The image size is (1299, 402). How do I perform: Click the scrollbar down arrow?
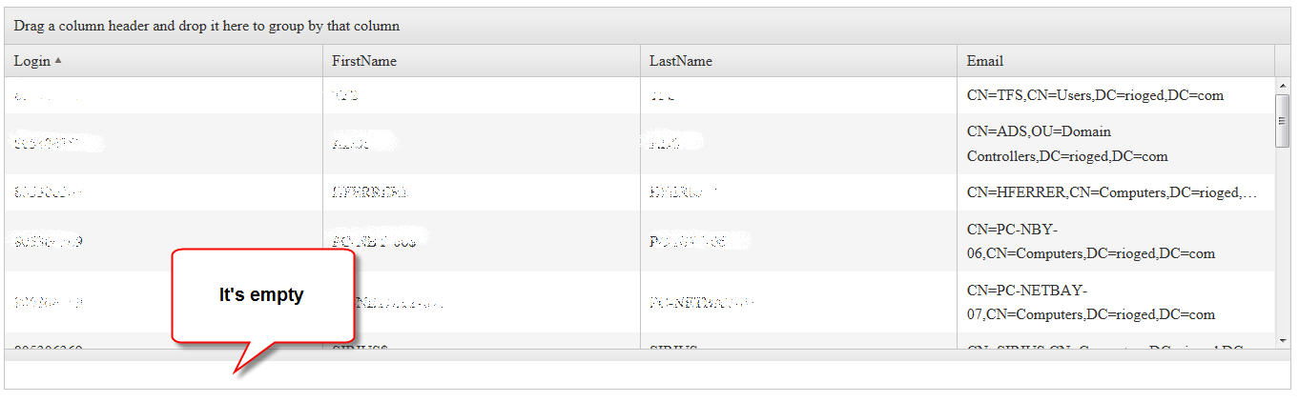(x=1283, y=340)
